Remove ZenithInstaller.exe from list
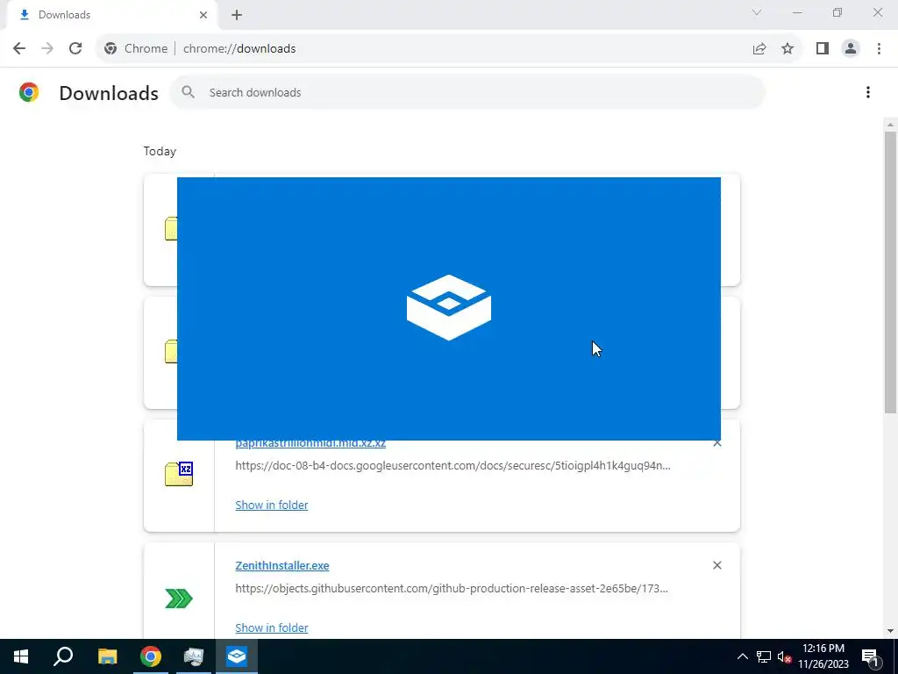Screen dimensions: 898x674 [x=717, y=566]
